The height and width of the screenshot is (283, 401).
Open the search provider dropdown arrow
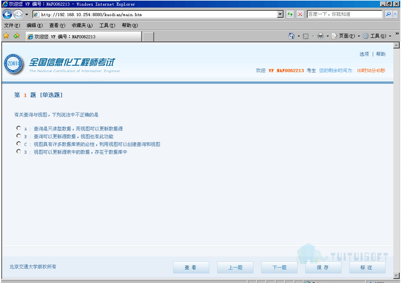tap(396, 14)
